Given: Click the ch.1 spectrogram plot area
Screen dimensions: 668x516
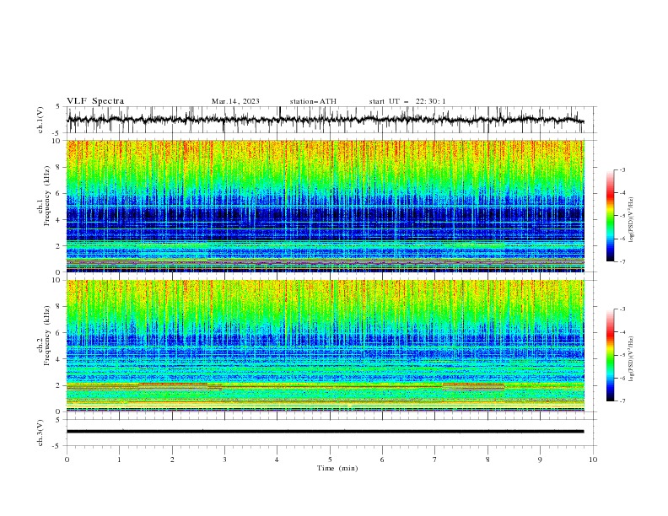Looking at the screenshot, I should click(x=325, y=206).
